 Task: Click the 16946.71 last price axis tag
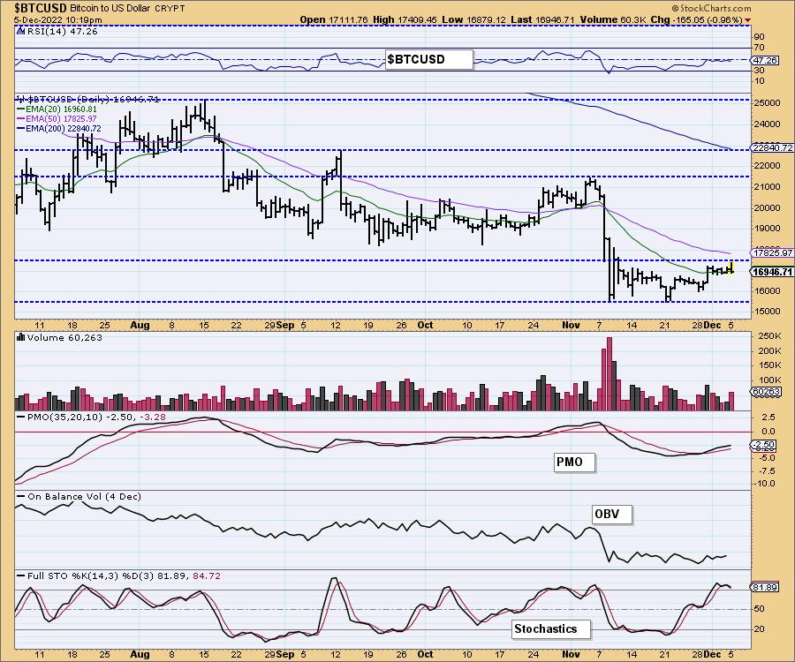point(771,272)
